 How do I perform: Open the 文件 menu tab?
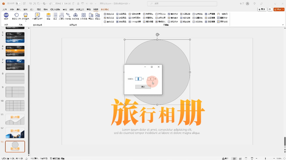(5, 9)
